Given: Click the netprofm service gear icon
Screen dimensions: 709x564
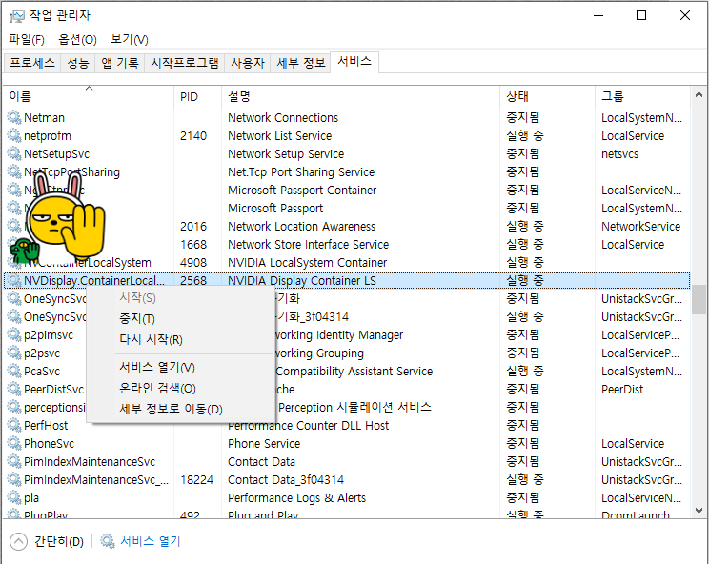Looking at the screenshot, I should coord(14,135).
